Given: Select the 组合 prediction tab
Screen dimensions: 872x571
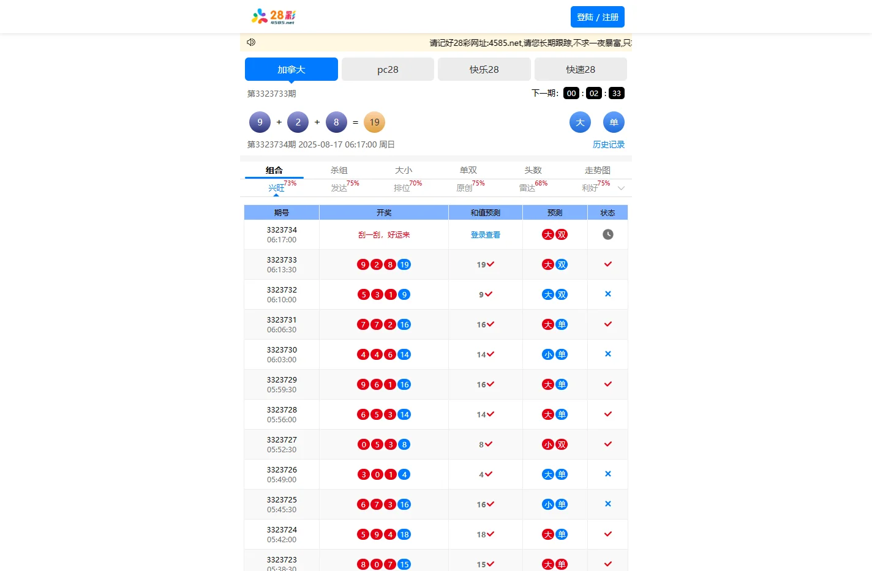Looking at the screenshot, I should [x=274, y=170].
